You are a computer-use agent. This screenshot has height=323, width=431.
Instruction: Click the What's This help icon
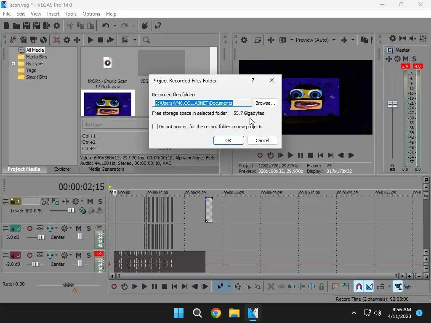[158, 26]
